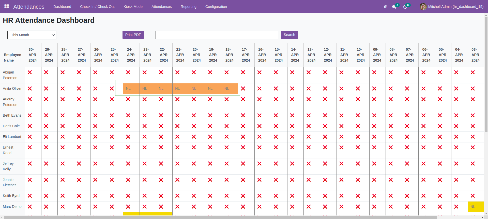488x219 pixels.
Task: Click Beth Evans' absent mark for 17-APR-2024
Action: (x=243, y=116)
